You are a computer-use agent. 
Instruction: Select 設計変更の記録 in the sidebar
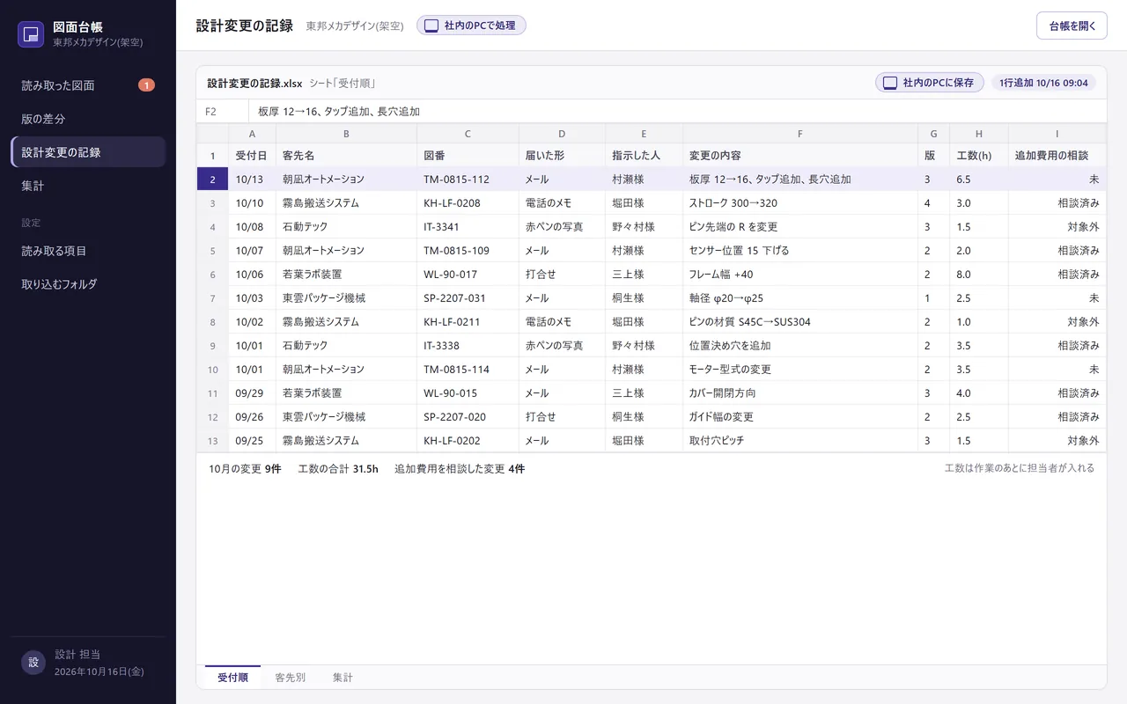[x=88, y=152]
